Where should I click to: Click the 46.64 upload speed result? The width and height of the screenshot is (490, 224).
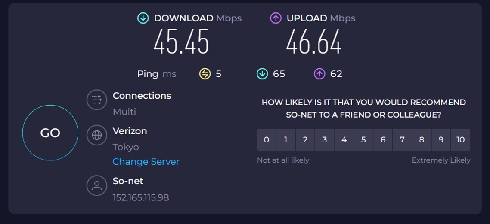point(314,42)
